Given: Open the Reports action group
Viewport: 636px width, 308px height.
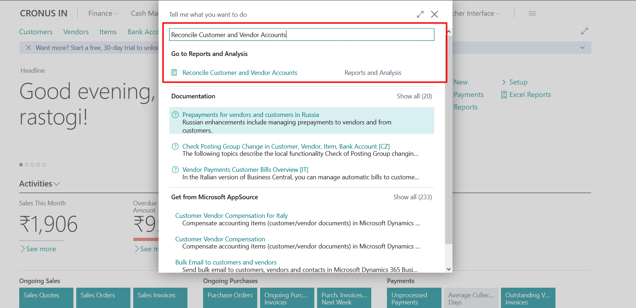Looking at the screenshot, I should tap(466, 107).
